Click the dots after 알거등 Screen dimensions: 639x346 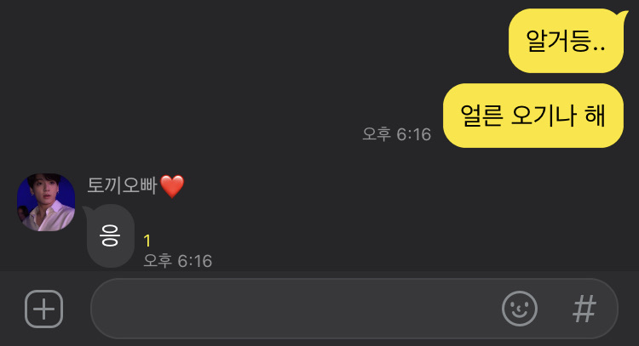599,48
